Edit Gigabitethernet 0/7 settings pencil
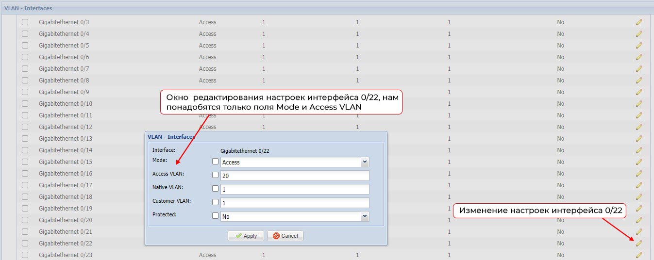 639,69
